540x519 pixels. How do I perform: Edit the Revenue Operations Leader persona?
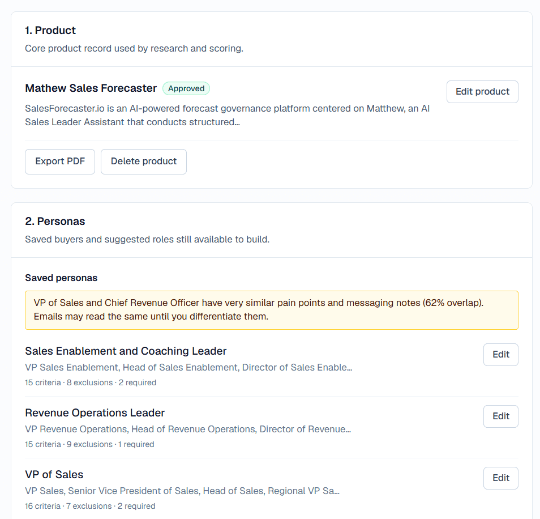(501, 416)
